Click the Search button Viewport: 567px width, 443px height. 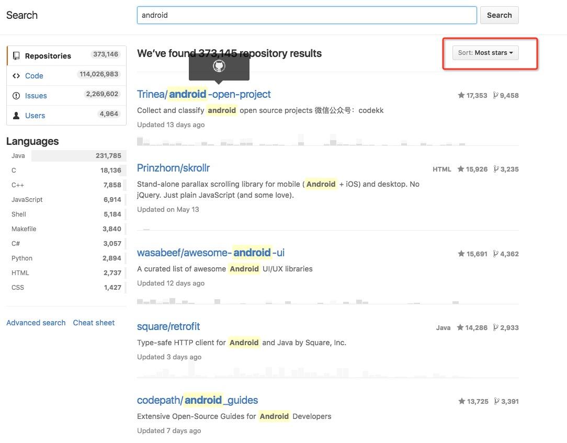(x=499, y=15)
